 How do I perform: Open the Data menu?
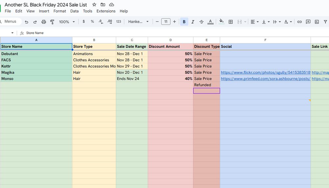pos(74,11)
